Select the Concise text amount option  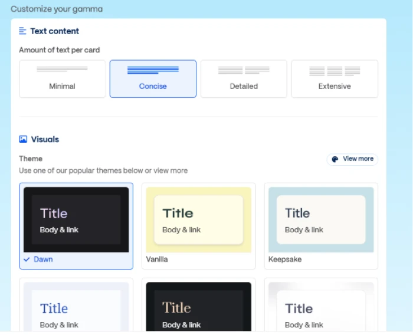[x=153, y=79]
